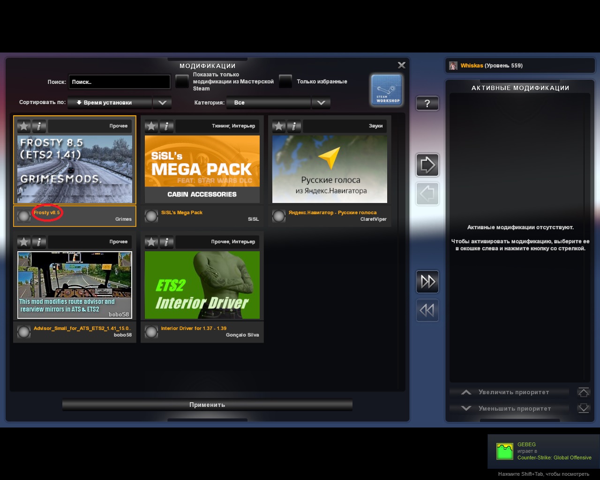This screenshot has width=600, height=480.
Task: Click author name Gonçalo Silva
Action: [x=242, y=335]
